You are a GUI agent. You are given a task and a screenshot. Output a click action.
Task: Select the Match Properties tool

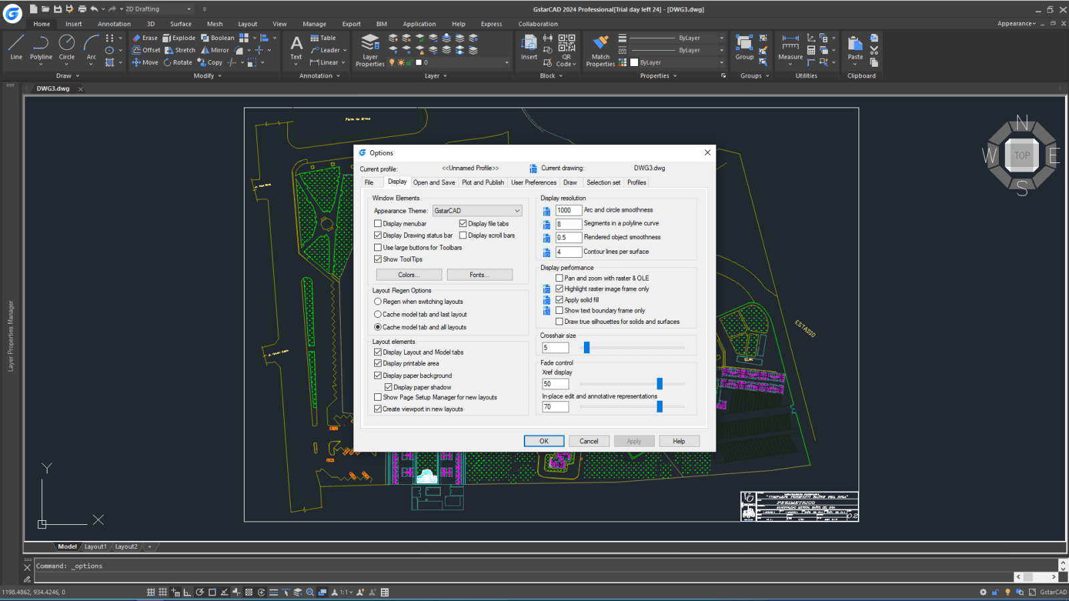click(599, 48)
